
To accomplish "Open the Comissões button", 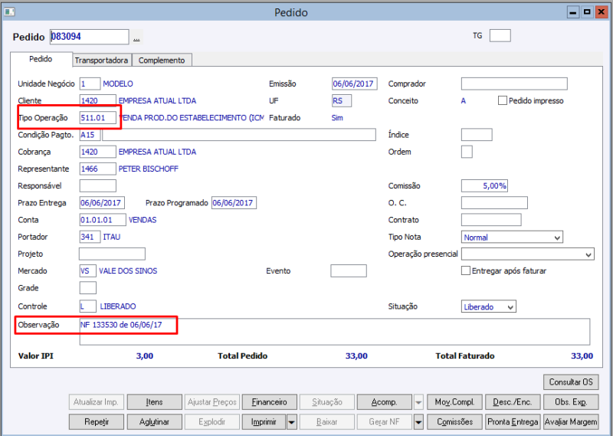I will tap(454, 422).
